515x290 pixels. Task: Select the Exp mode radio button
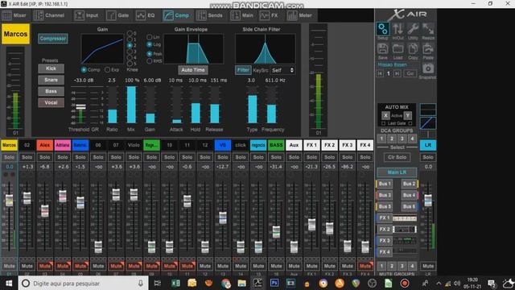107,70
